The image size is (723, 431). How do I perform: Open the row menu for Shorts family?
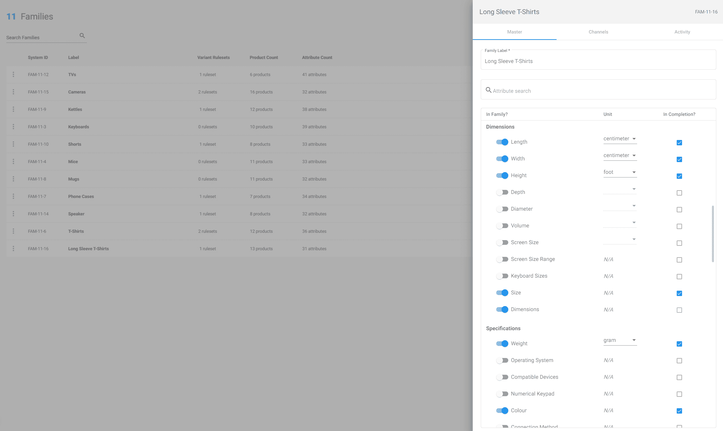[13, 144]
